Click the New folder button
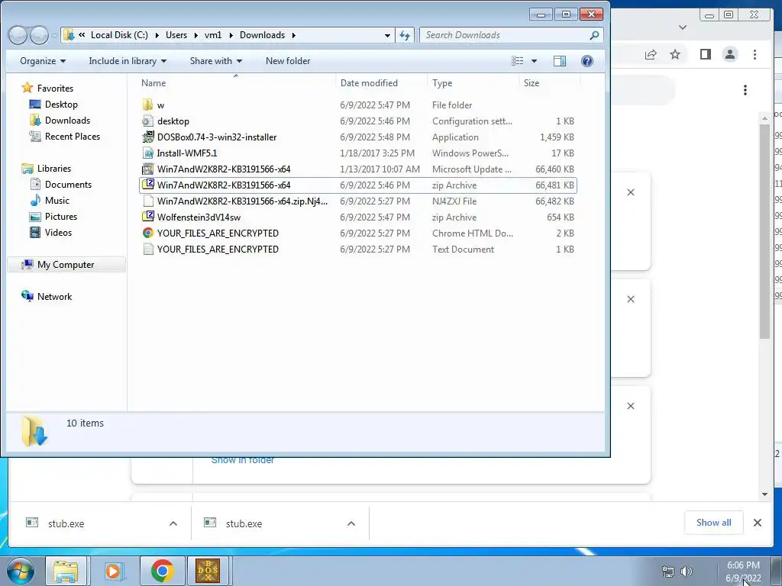Viewport: 782px width, 586px height. point(288,61)
